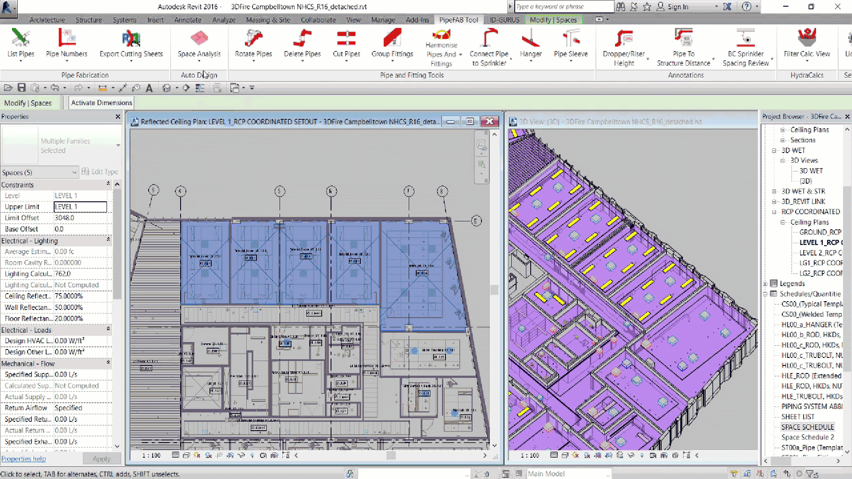Click the Filter Calc. View tool

(807, 43)
